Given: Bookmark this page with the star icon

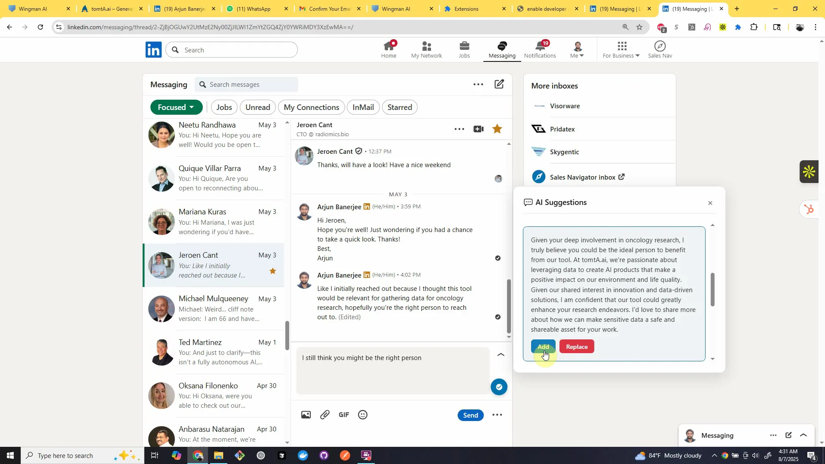Looking at the screenshot, I should tap(639, 27).
